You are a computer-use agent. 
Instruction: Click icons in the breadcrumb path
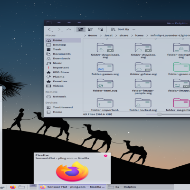[x=139, y=36]
